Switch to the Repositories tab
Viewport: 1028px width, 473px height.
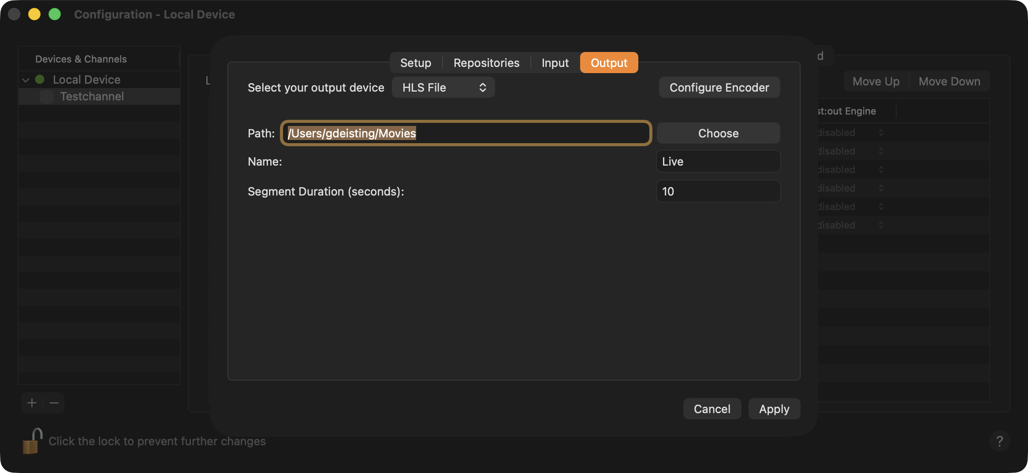[x=486, y=63]
